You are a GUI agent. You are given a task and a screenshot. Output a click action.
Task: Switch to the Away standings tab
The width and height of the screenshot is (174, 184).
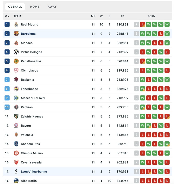pyautogui.click(x=52, y=7)
